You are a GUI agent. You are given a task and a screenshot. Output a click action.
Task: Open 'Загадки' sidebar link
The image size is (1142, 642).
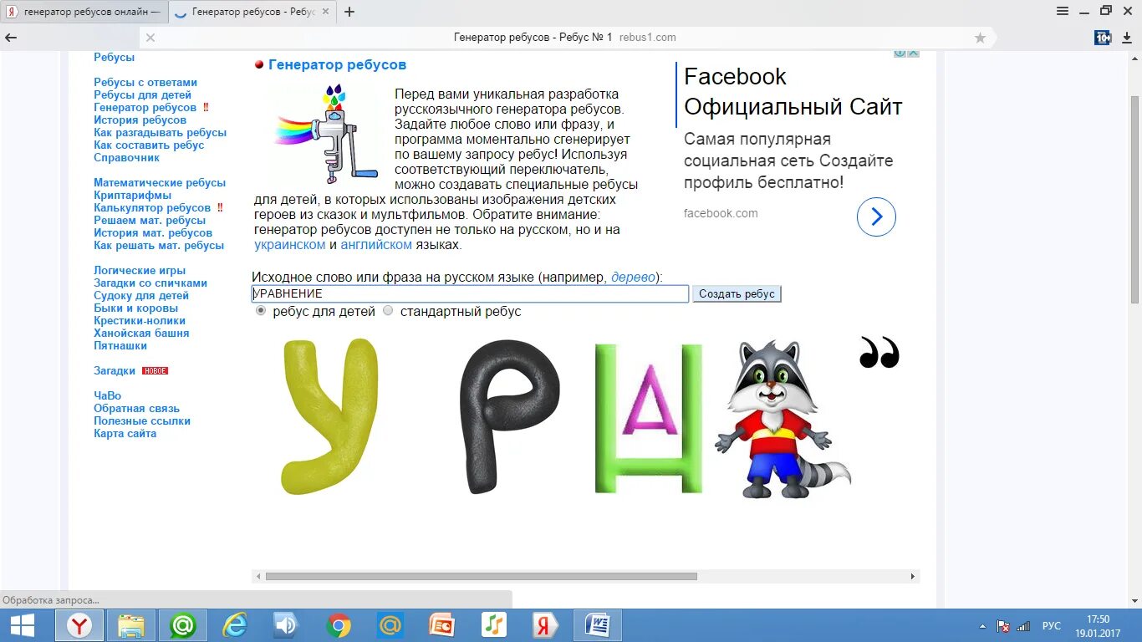click(x=115, y=370)
